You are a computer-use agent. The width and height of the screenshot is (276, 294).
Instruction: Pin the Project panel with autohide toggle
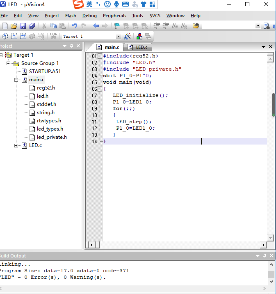pos(71,46)
